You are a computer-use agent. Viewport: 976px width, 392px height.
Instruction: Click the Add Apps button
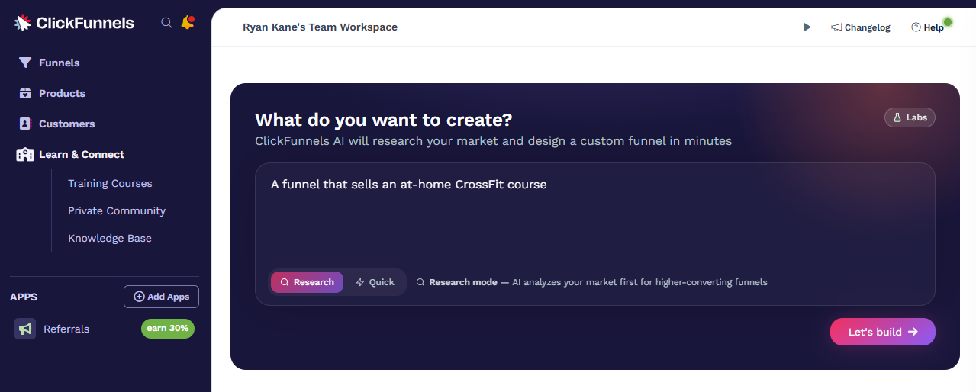tap(161, 297)
